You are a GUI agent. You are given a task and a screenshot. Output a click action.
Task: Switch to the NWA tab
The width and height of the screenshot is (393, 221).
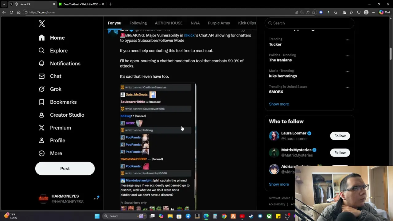pos(195,23)
